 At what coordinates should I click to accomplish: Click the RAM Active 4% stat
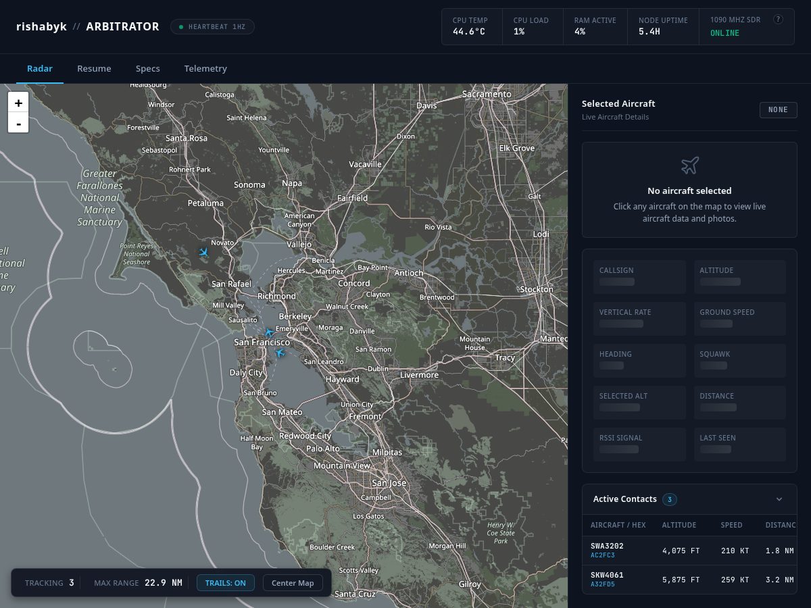coord(595,26)
